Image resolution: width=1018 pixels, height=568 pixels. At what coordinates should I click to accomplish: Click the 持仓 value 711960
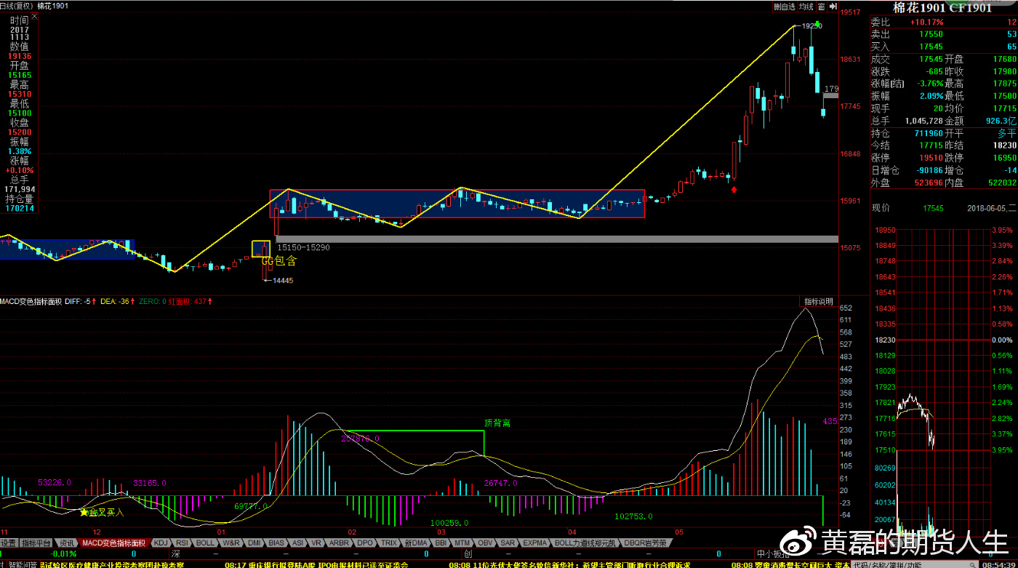[929, 134]
